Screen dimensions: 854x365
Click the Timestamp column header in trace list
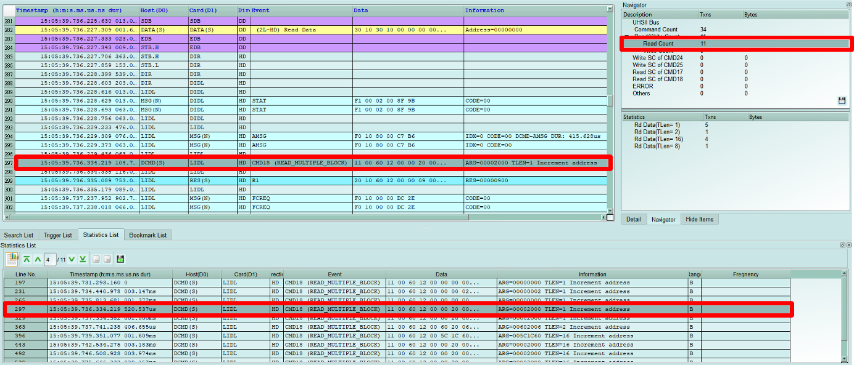(77, 10)
